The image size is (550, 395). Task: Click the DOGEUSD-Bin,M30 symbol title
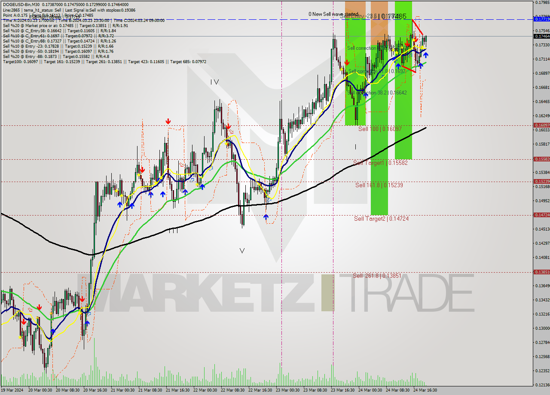21,4
